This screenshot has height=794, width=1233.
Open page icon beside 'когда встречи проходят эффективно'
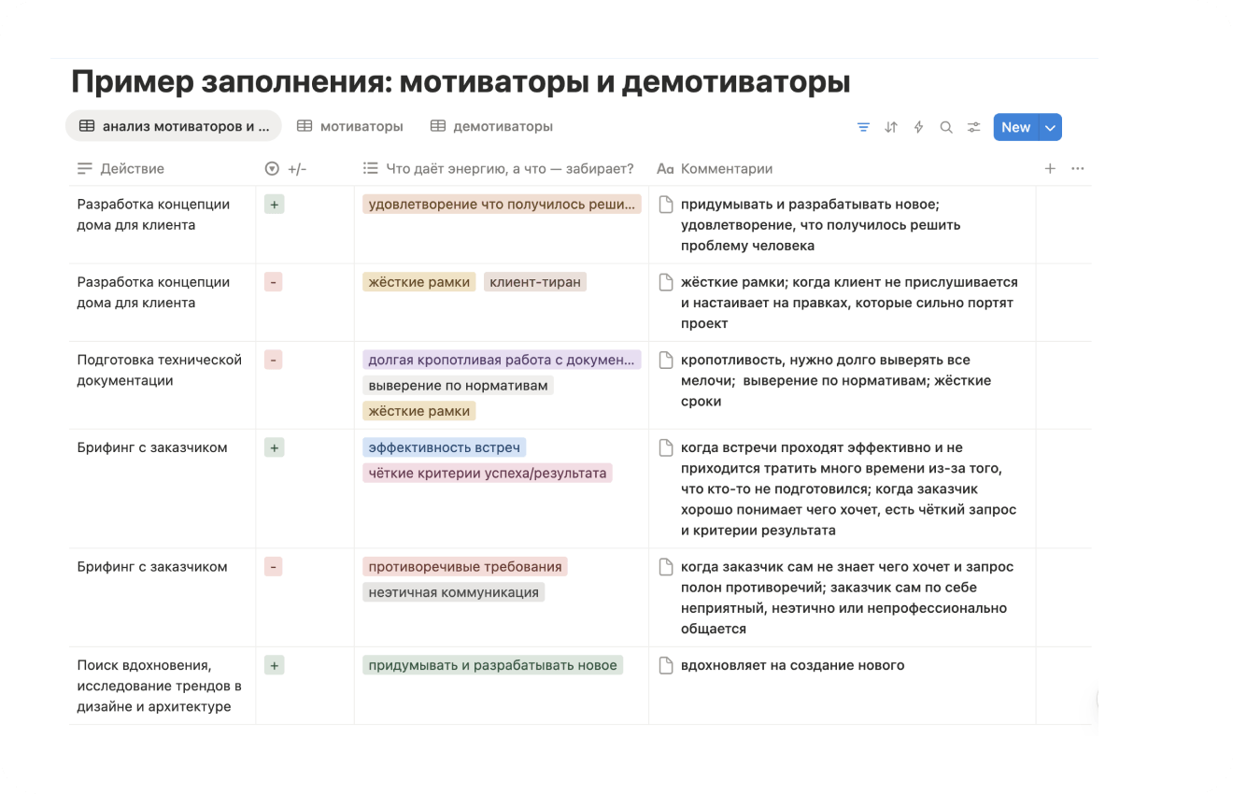(x=666, y=447)
